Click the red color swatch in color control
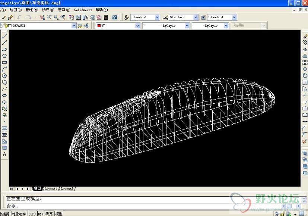The height and width of the screenshot is (216, 308). (99, 26)
